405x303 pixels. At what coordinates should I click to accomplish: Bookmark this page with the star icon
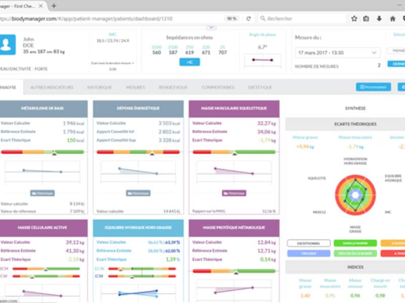[x=354, y=19]
